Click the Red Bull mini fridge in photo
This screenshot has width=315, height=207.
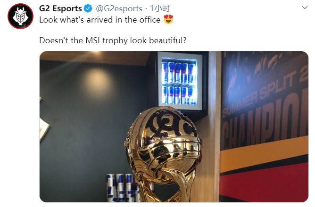click(x=179, y=81)
